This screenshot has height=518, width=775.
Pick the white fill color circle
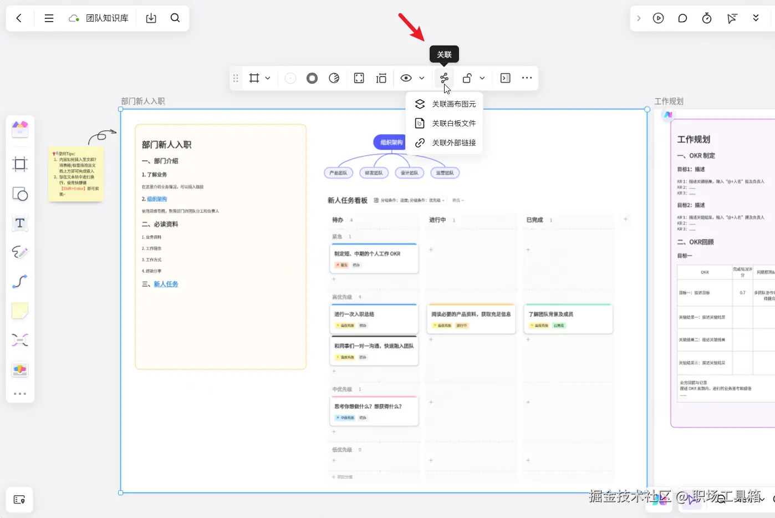290,78
